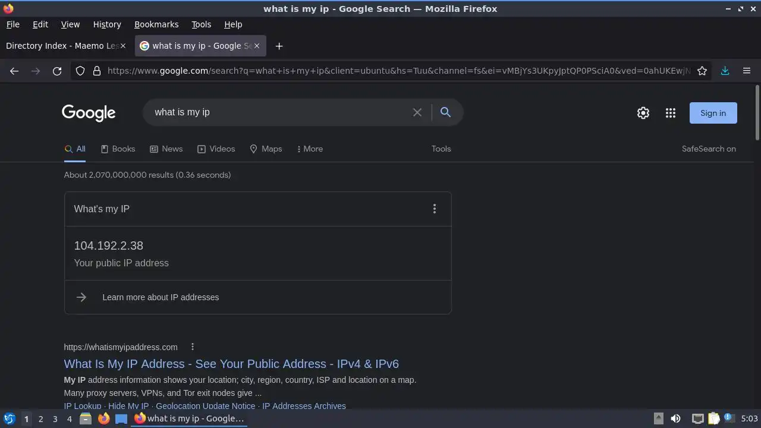This screenshot has width=761, height=428.
Task: Reload the current page
Action: (x=57, y=71)
